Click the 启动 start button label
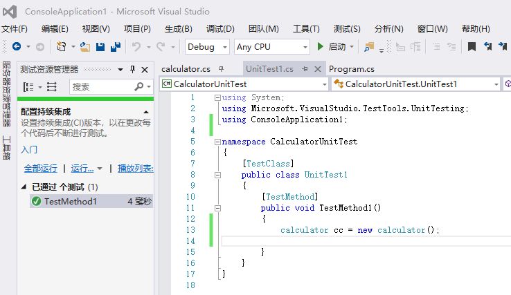Screen dimensions: 511x295 [337, 47]
